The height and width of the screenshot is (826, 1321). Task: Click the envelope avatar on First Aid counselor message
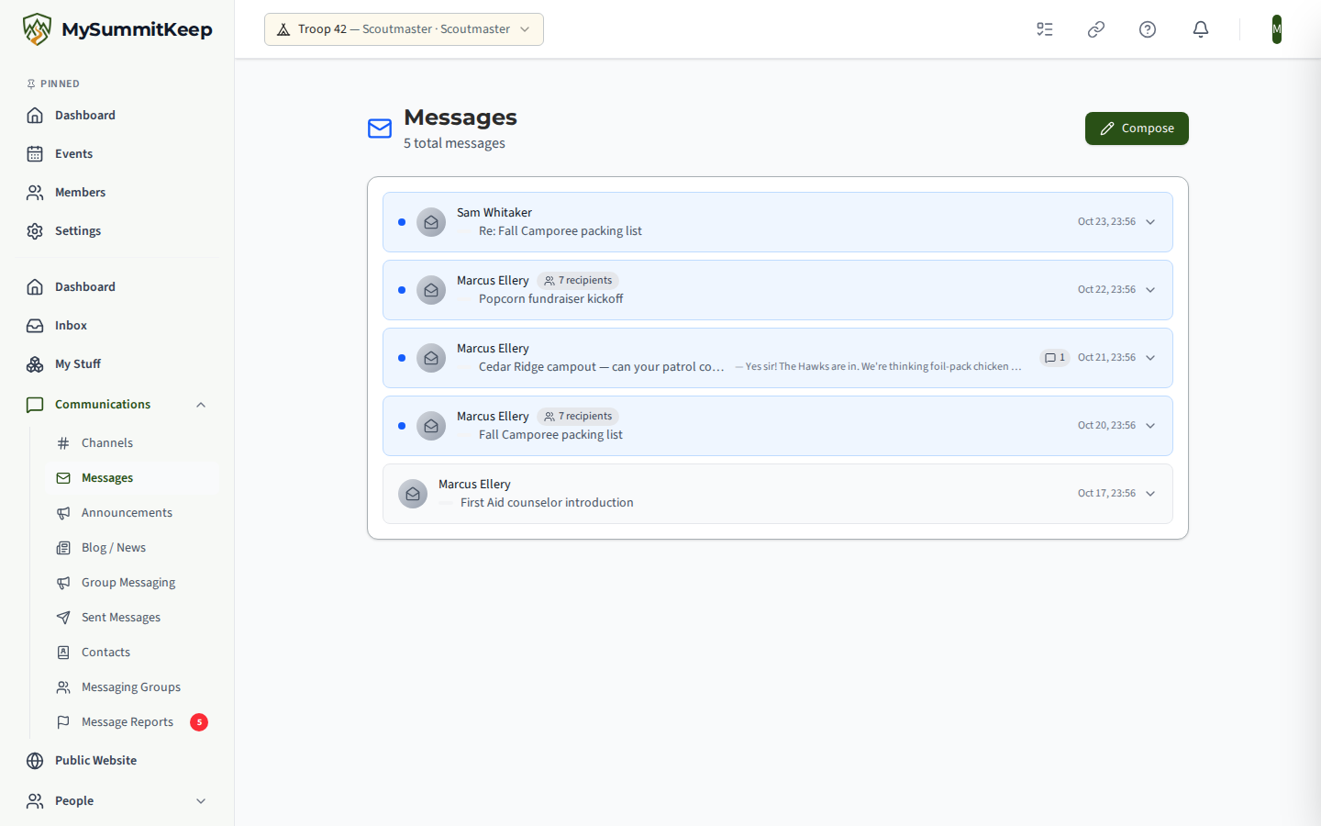point(413,494)
